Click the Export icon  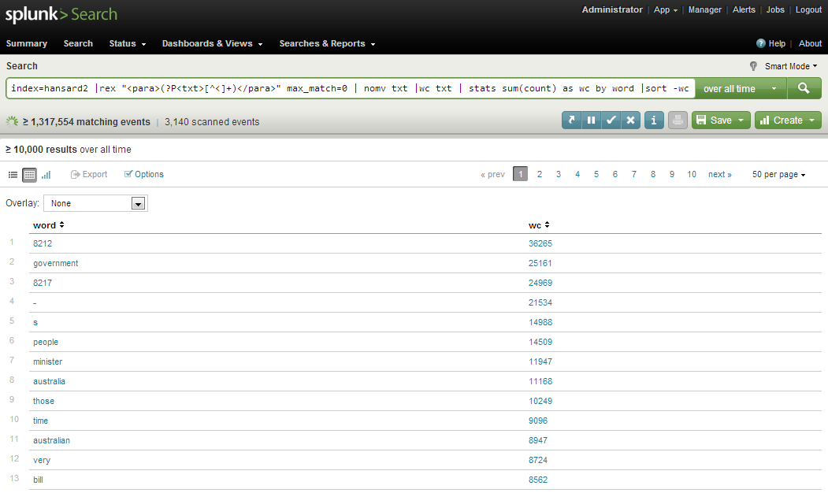(88, 174)
